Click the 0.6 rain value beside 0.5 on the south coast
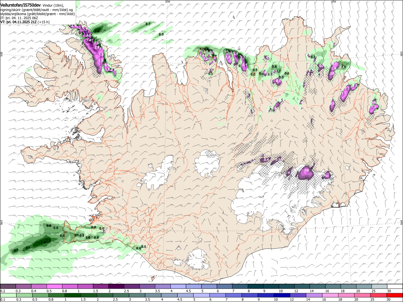 tap(139, 249)
